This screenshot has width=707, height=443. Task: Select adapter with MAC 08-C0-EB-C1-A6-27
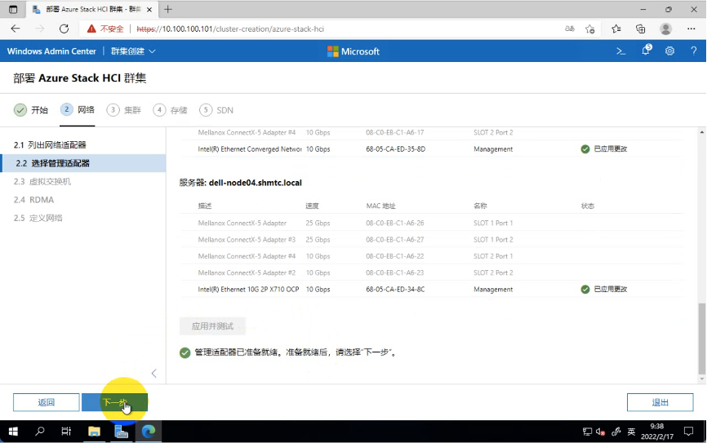coord(432,240)
